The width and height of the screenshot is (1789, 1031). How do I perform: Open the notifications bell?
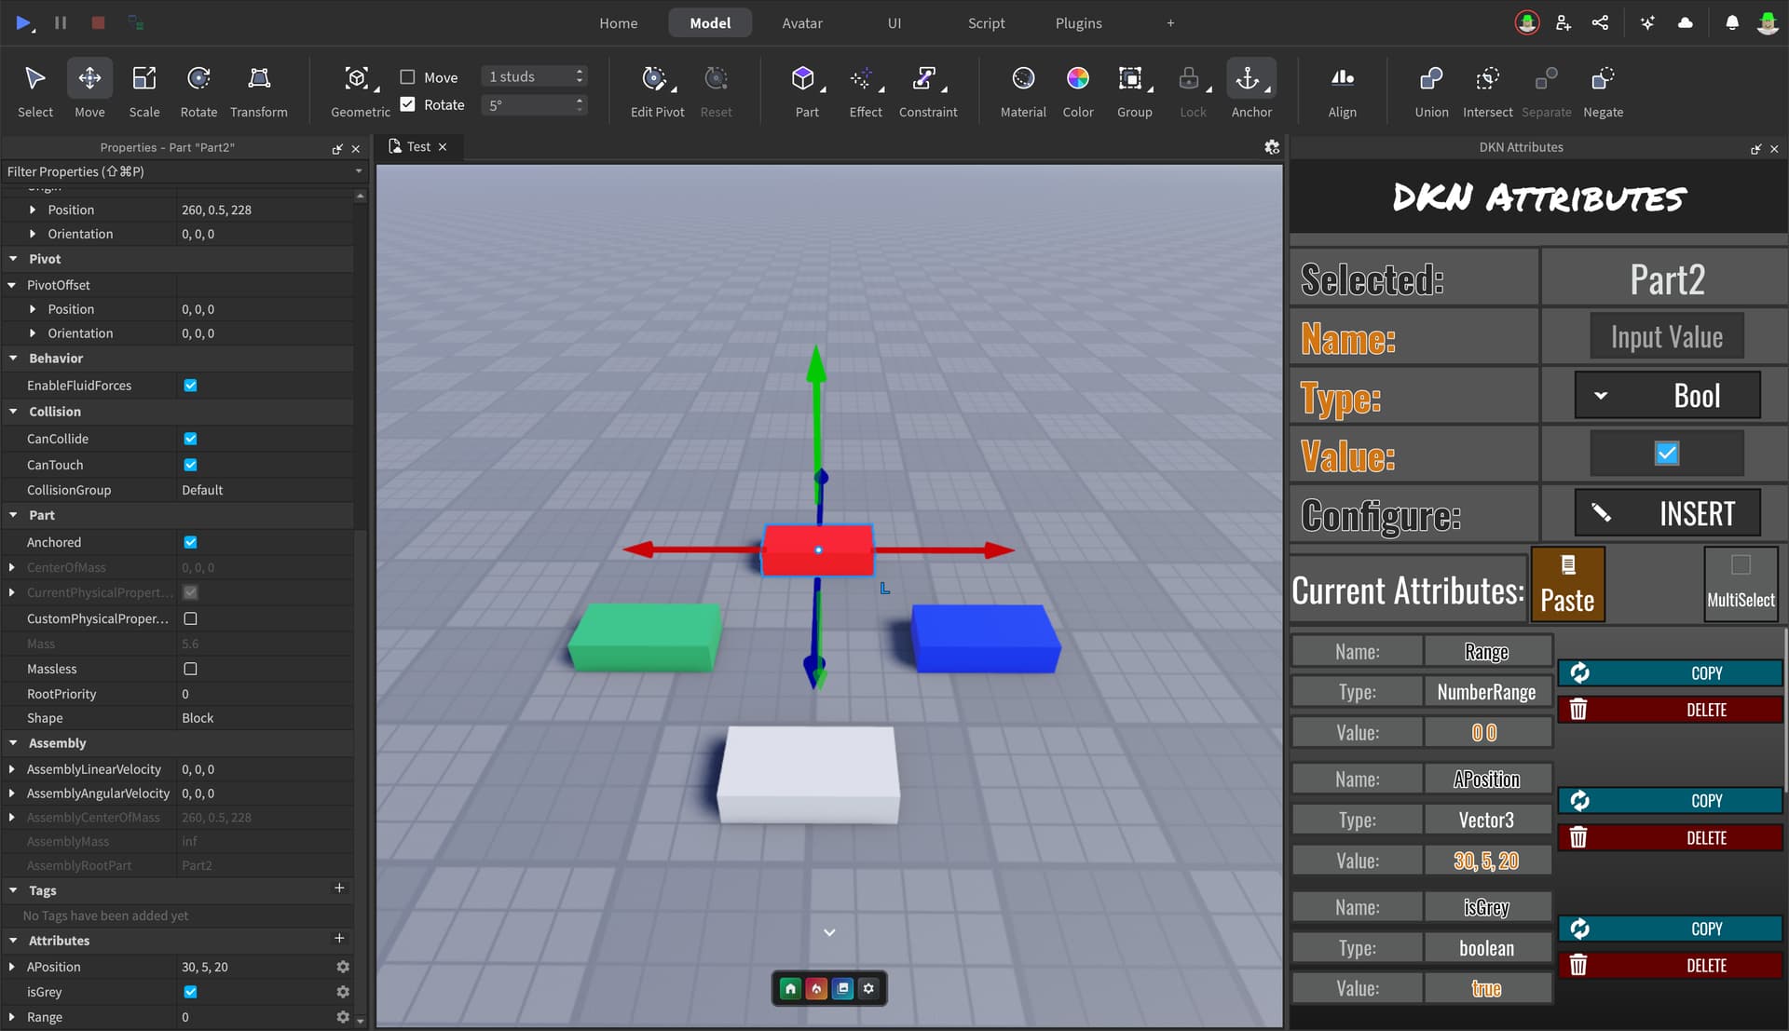click(1731, 22)
